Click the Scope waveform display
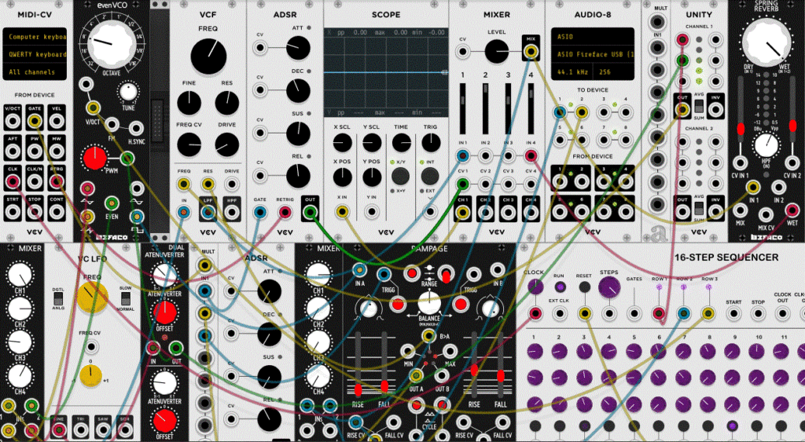805x442 pixels. (386, 72)
